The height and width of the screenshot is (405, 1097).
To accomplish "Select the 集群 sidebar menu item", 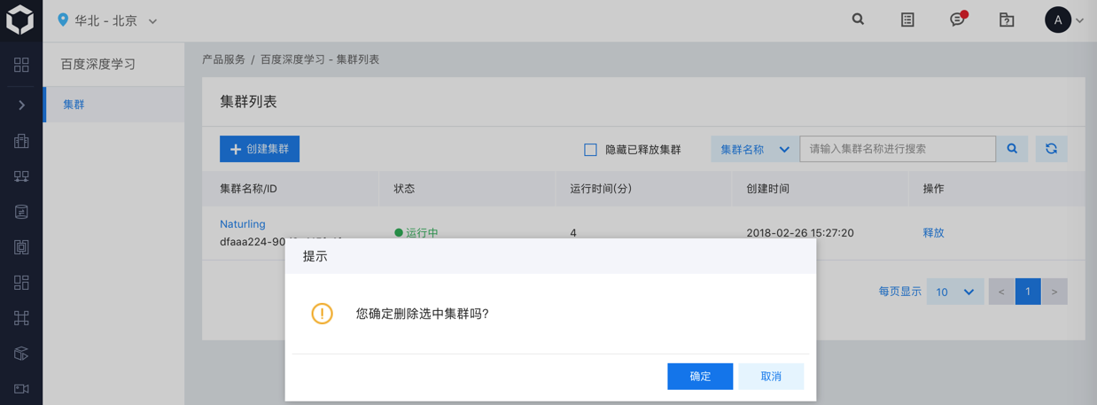I will [x=74, y=105].
